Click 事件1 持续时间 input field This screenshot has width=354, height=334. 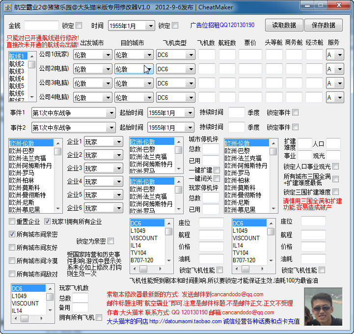click(236, 112)
